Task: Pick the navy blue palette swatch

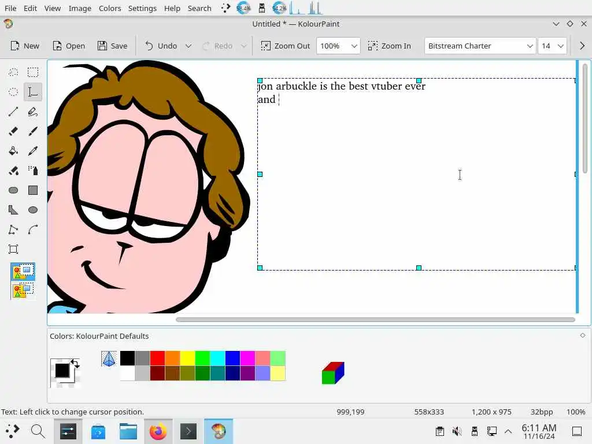Action: tap(232, 373)
